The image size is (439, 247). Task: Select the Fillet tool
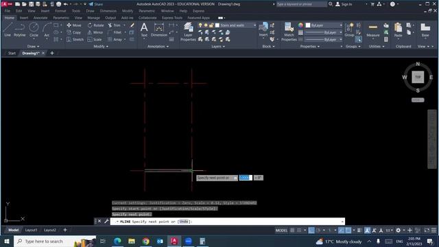pos(115,32)
